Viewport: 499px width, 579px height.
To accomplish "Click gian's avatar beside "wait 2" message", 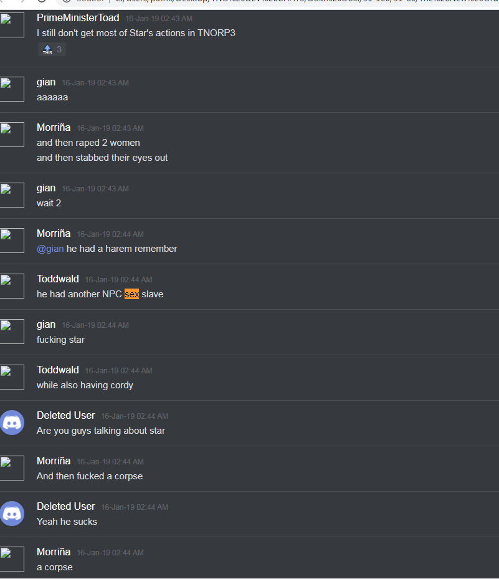I will [x=12, y=195].
